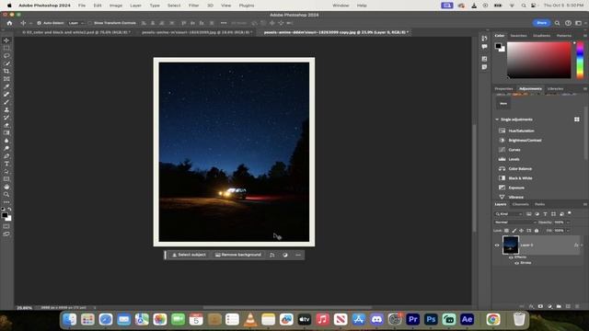Add Black & White adjustment
Viewport: 589px width, 331px height.
click(x=520, y=178)
